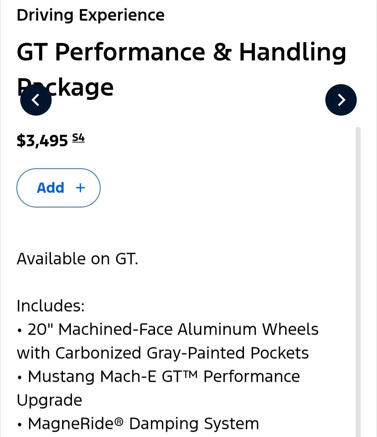This screenshot has width=377, height=437.
Task: Add the GT Performance & Handling Package
Action: 58,188
